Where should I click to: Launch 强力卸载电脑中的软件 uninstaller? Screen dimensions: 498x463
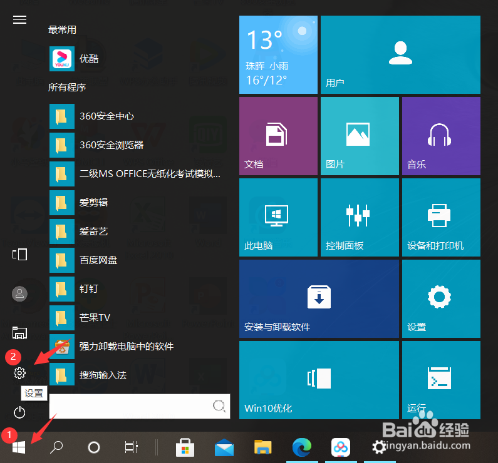pos(140,346)
